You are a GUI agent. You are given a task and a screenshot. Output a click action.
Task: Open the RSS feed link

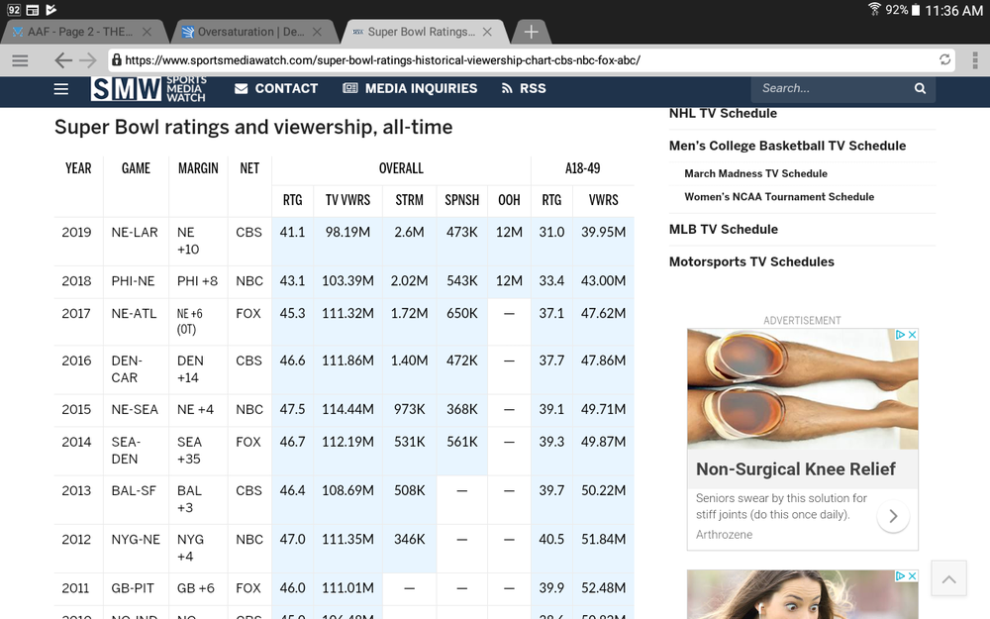click(524, 88)
